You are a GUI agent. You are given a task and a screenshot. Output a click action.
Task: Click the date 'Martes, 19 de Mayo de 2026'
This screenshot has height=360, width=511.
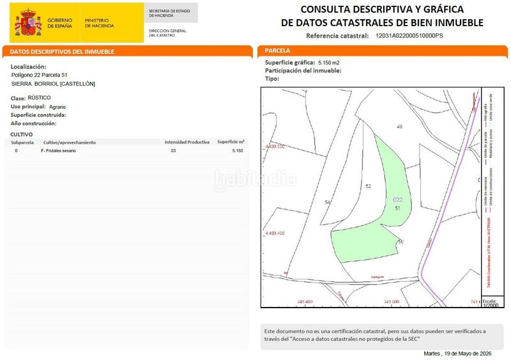(x=457, y=354)
